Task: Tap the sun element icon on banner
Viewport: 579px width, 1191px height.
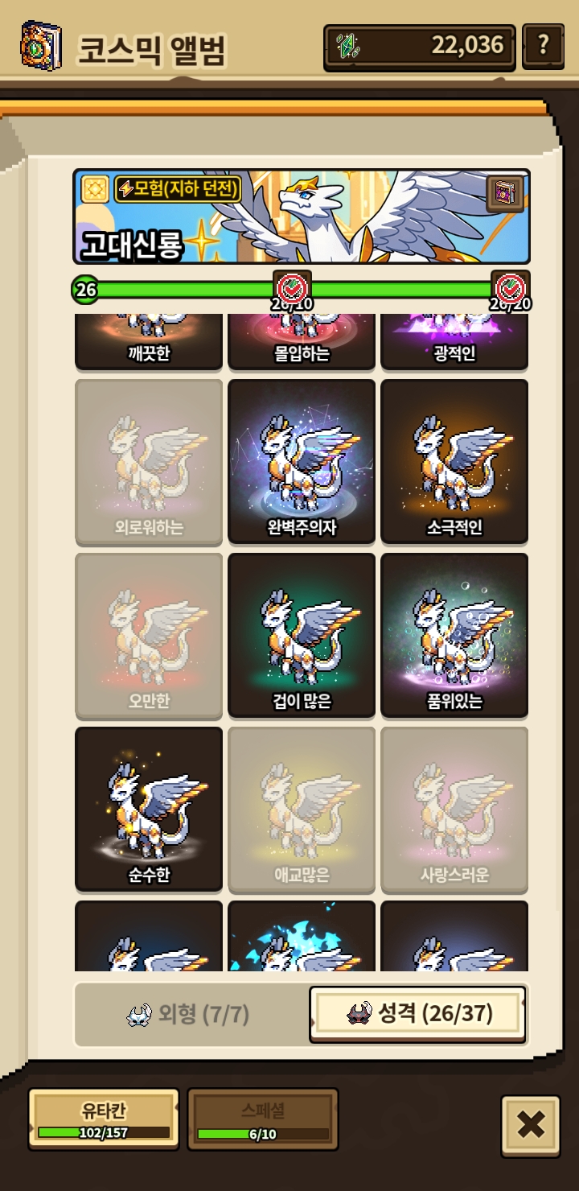Action: 95,189
